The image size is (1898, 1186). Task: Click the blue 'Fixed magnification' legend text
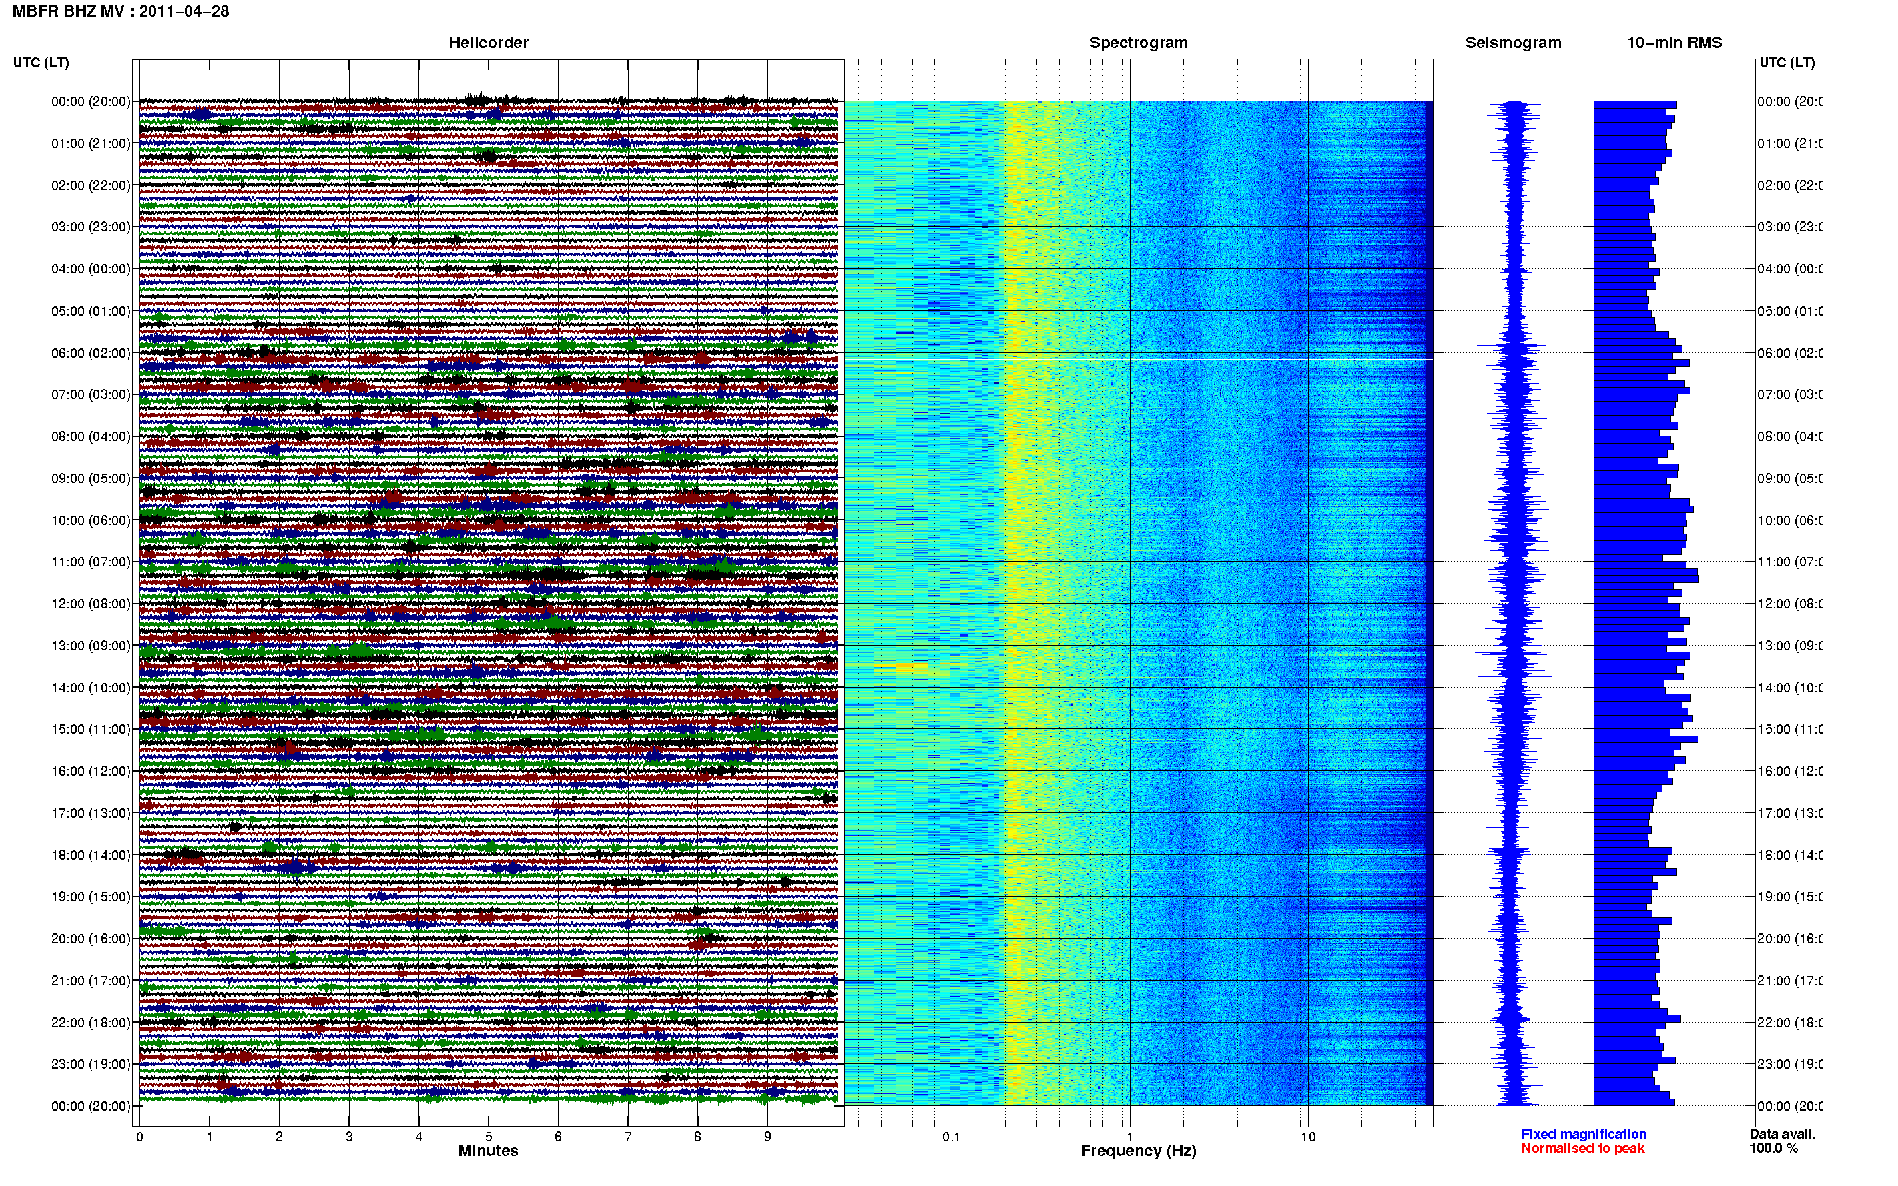[1584, 1134]
